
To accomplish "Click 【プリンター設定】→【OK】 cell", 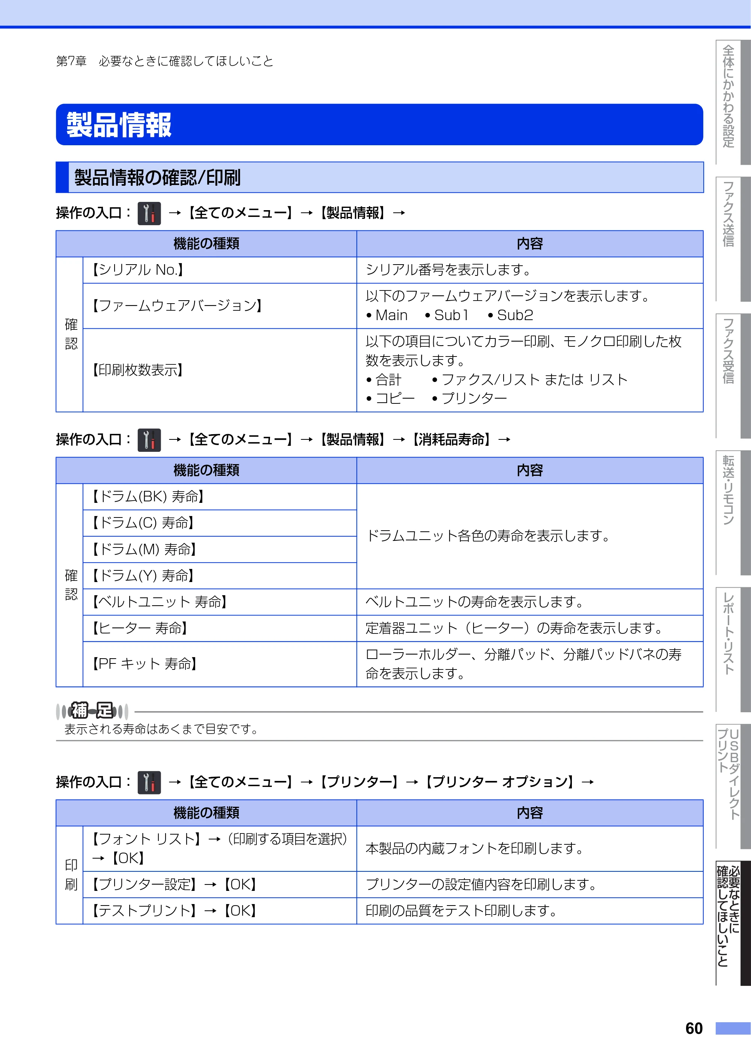I will click(x=220, y=885).
